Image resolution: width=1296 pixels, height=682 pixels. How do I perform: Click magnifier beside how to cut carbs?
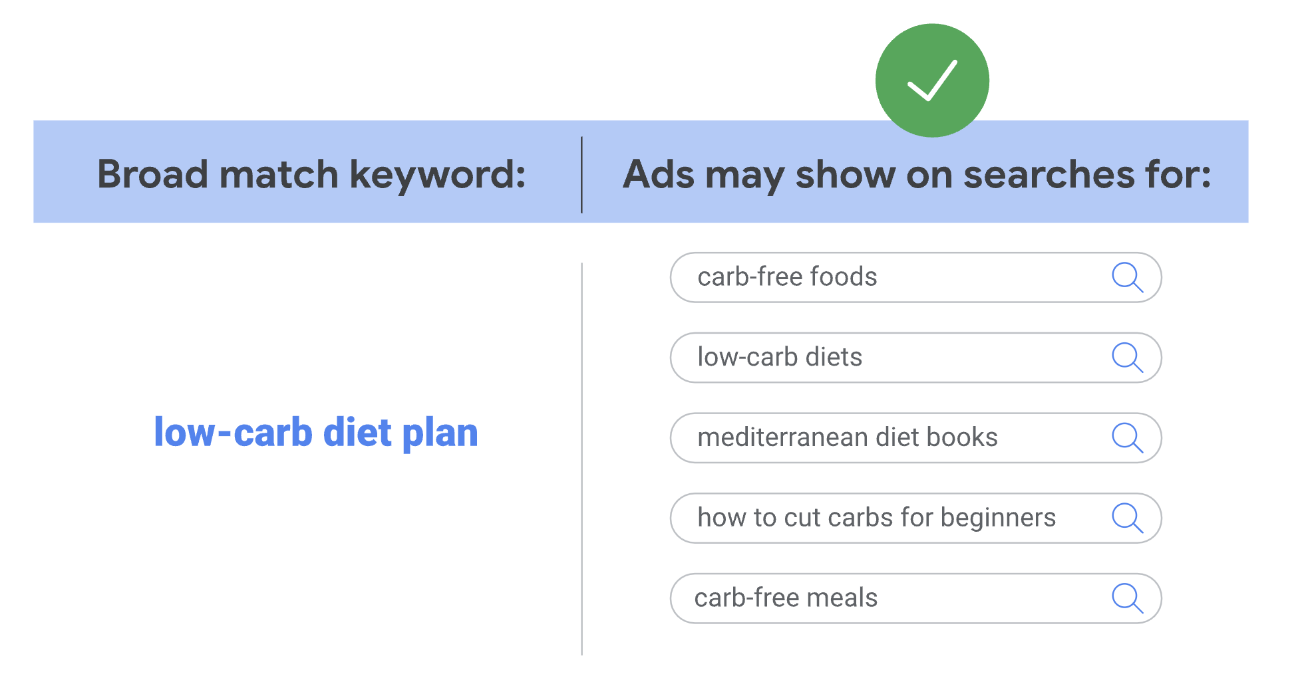pos(1127,518)
